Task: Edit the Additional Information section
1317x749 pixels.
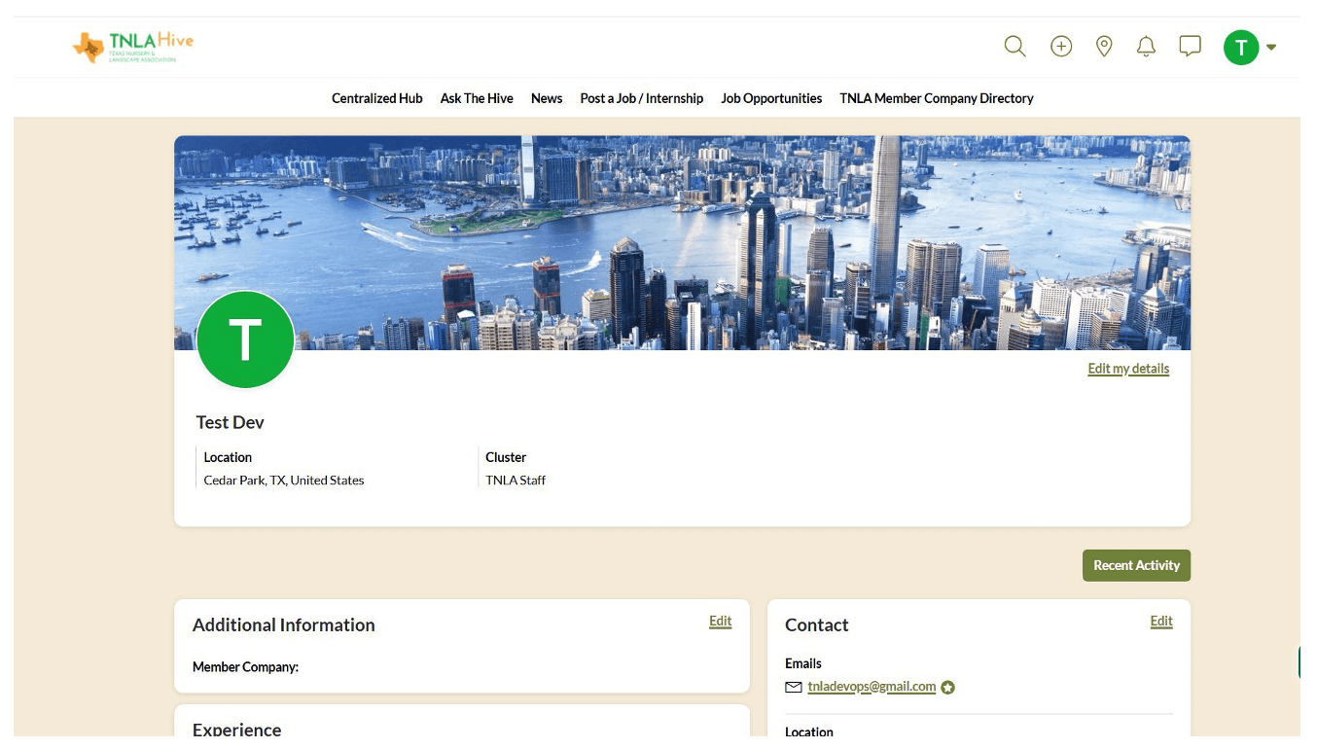Action: click(720, 622)
